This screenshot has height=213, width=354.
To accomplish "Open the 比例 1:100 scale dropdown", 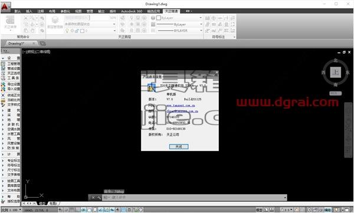I will pos(11,210).
